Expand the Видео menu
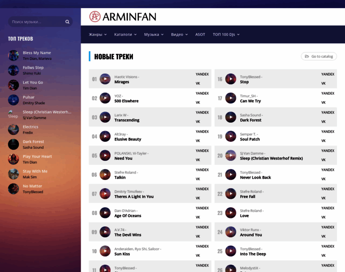The image size is (345, 272). coord(179,34)
